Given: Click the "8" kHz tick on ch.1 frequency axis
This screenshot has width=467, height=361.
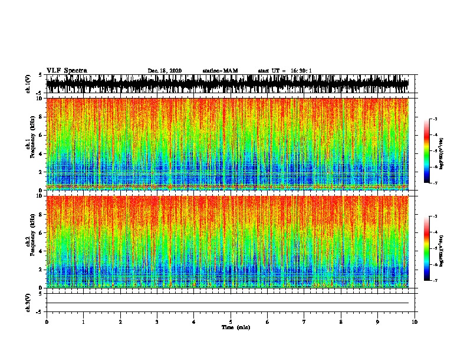Looking at the screenshot, I should point(41,117).
